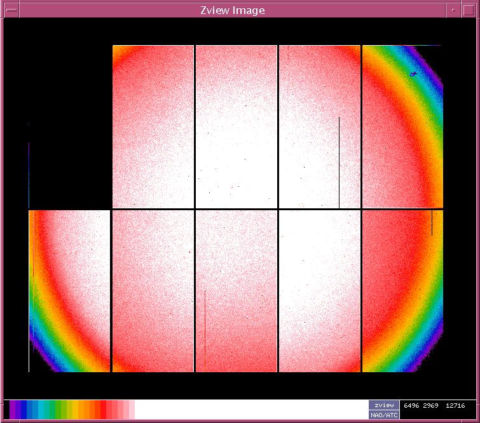Click the empty black area above bottom-left chip
The image size is (480, 423).
pos(70,127)
